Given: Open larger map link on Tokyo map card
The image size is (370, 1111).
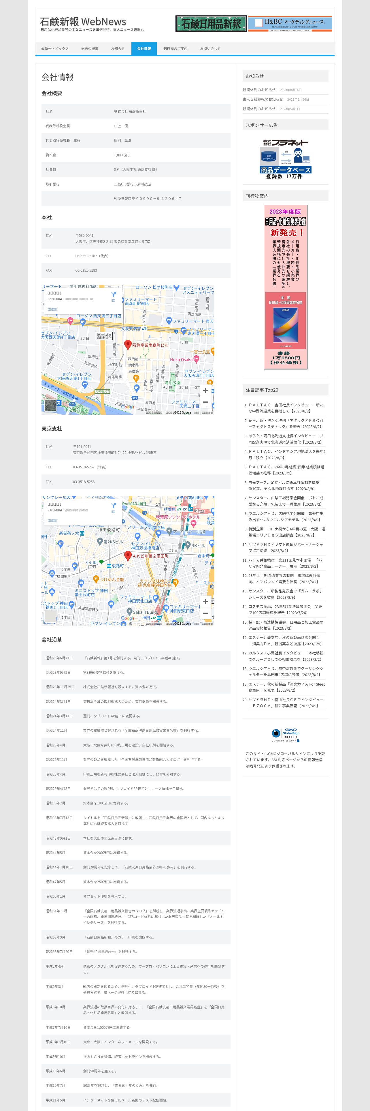Looking at the screenshot, I should pos(52,521).
